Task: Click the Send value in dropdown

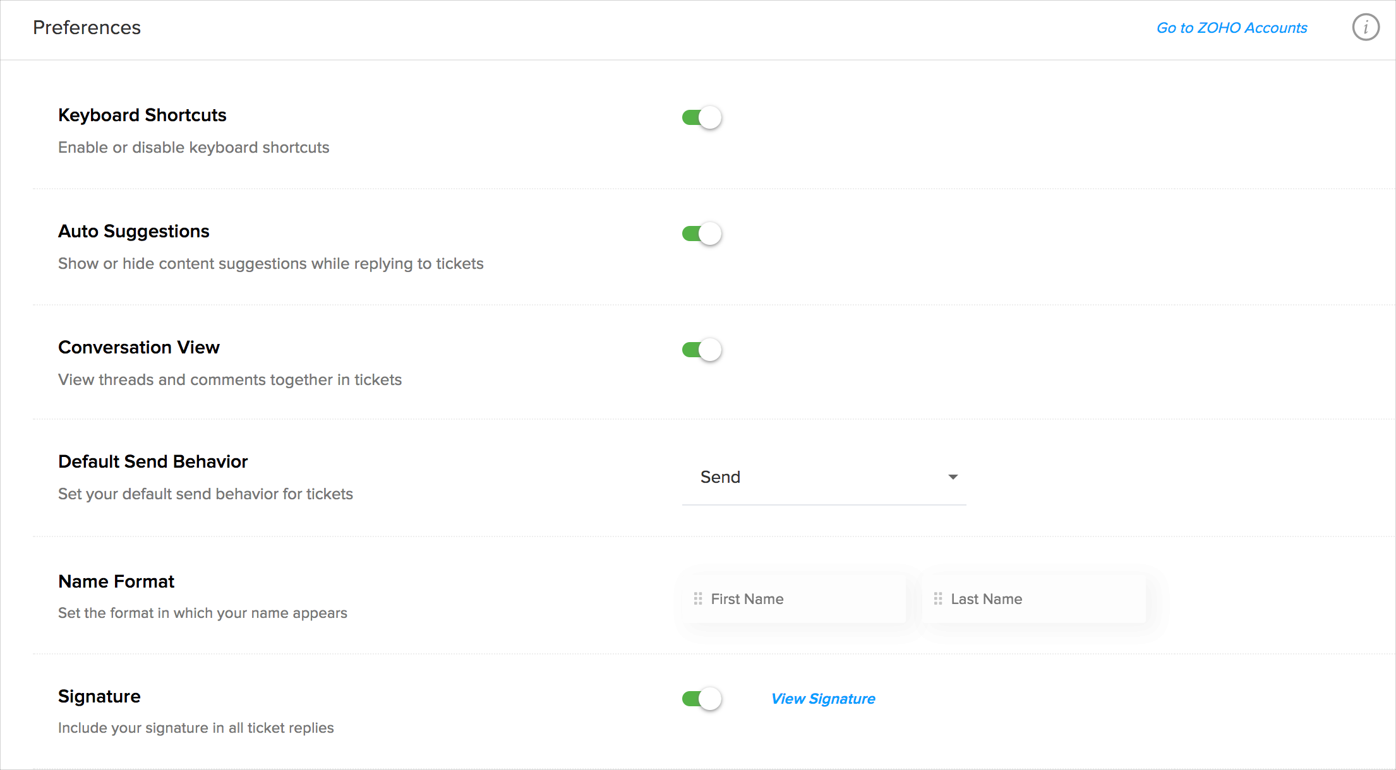Action: tap(720, 477)
